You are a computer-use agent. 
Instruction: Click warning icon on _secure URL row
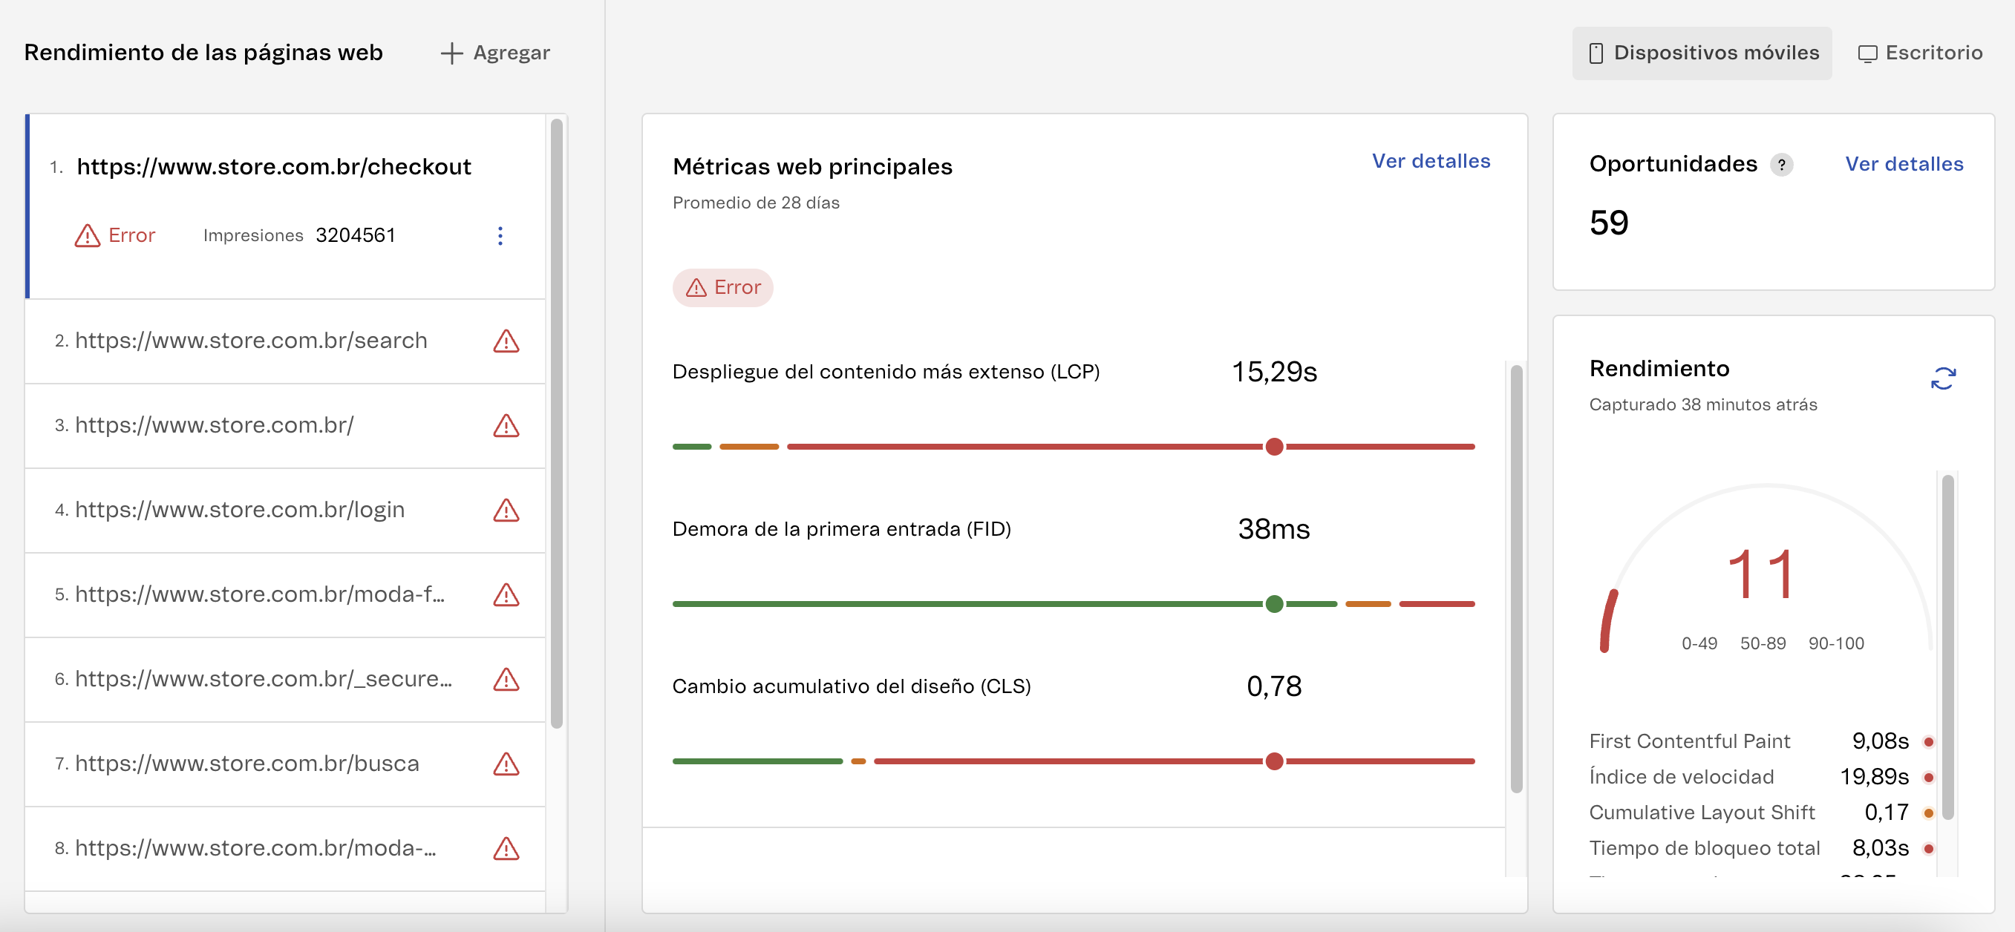click(x=506, y=679)
